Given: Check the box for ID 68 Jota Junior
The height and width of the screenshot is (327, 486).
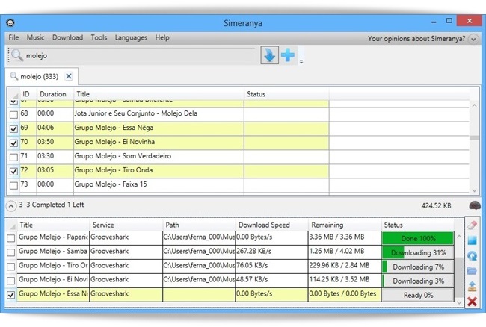Looking at the screenshot, I should coord(13,115).
